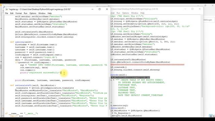Click the 'confirmpass = self.confirmpass.text()' line
215x121 pixels.
39,55
